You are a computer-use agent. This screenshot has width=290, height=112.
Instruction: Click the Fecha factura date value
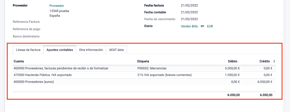(x=189, y=5)
